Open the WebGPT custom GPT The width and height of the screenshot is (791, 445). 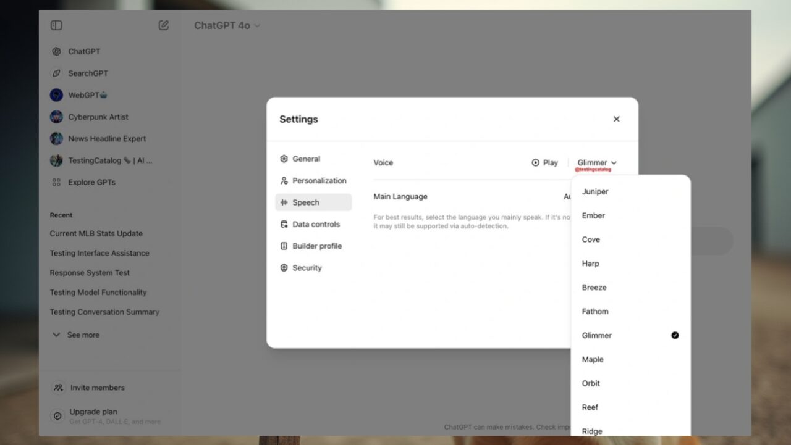88,95
